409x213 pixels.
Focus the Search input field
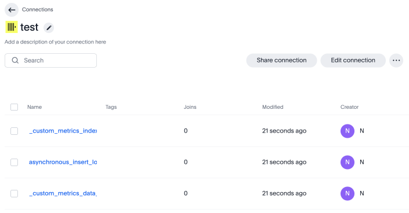tap(50, 60)
